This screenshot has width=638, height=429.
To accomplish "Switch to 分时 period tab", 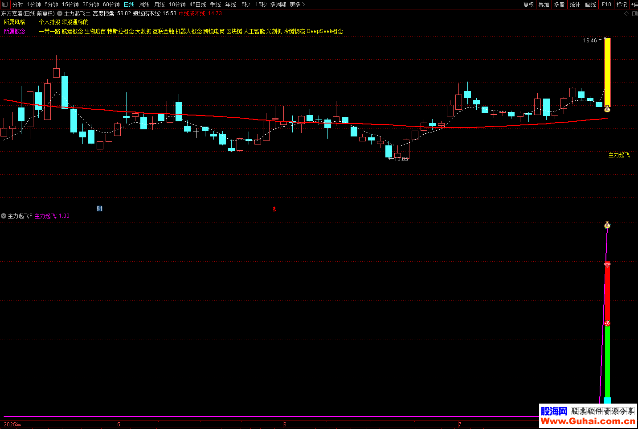I will (x=18, y=4).
